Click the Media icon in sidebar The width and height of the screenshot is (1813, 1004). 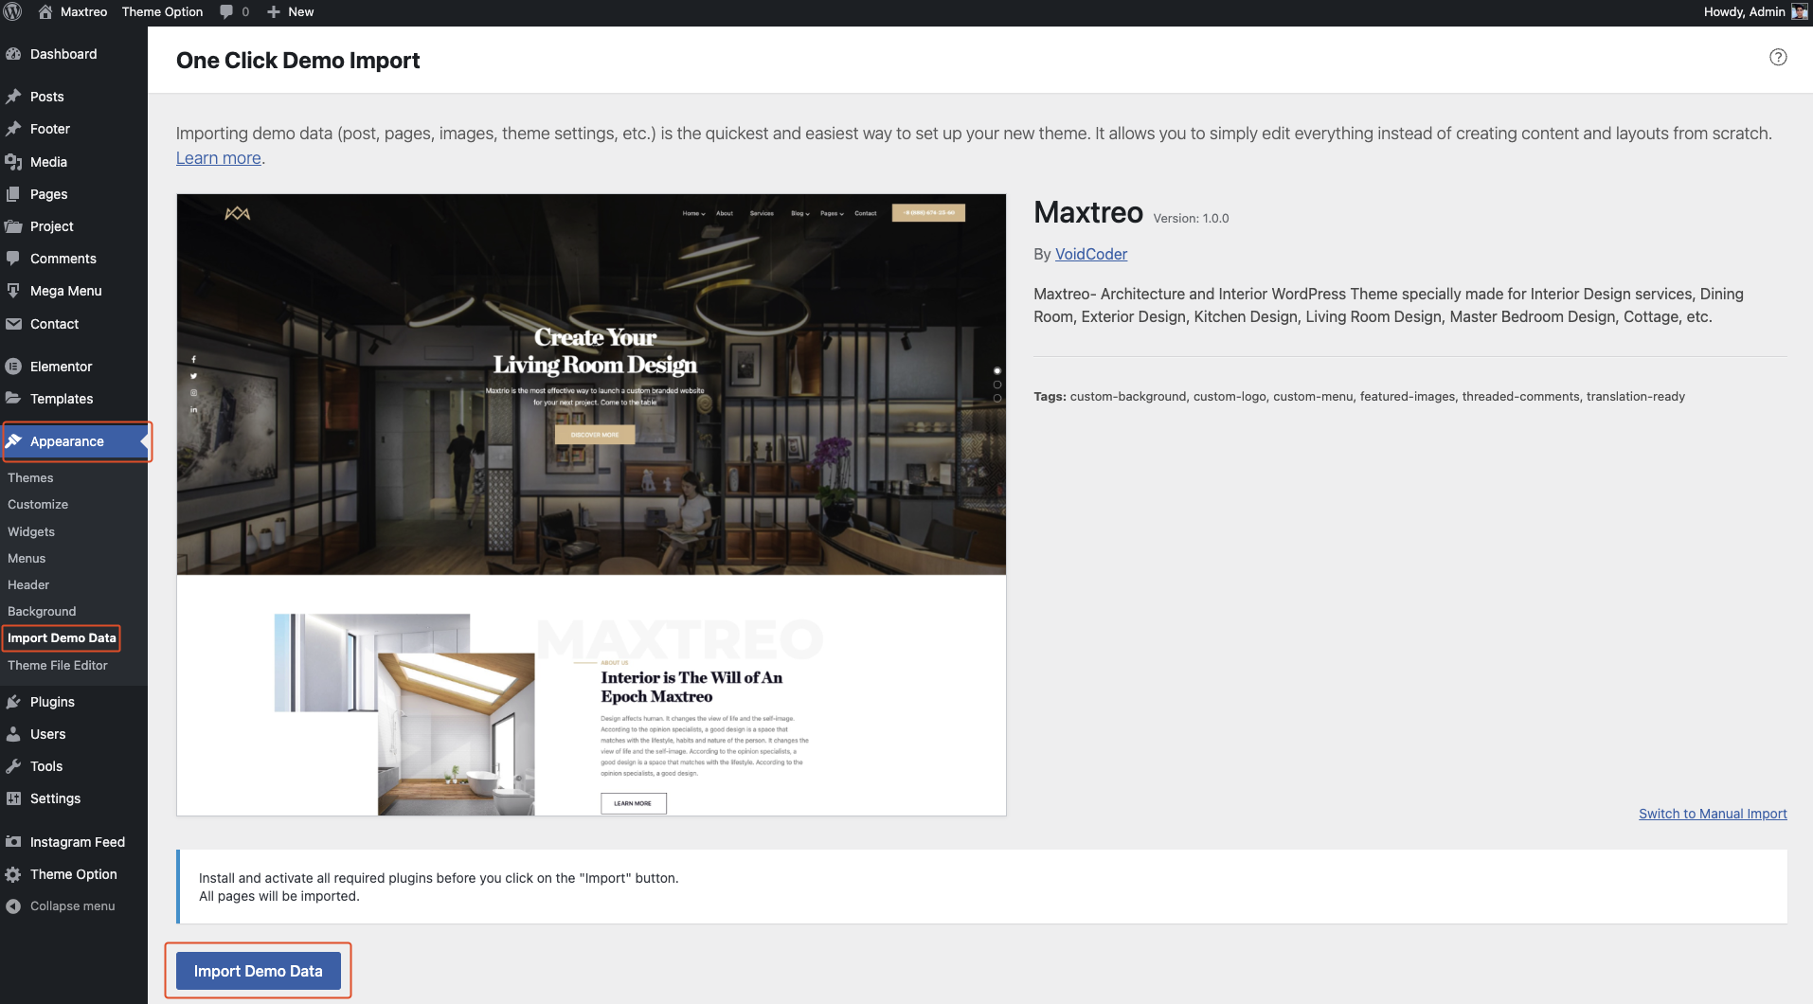coord(13,162)
